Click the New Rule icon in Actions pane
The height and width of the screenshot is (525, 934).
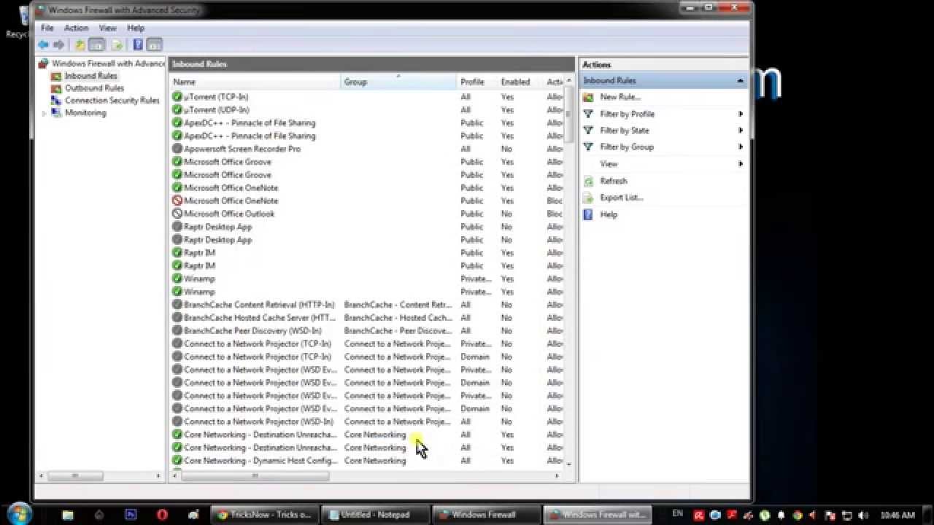coord(588,97)
